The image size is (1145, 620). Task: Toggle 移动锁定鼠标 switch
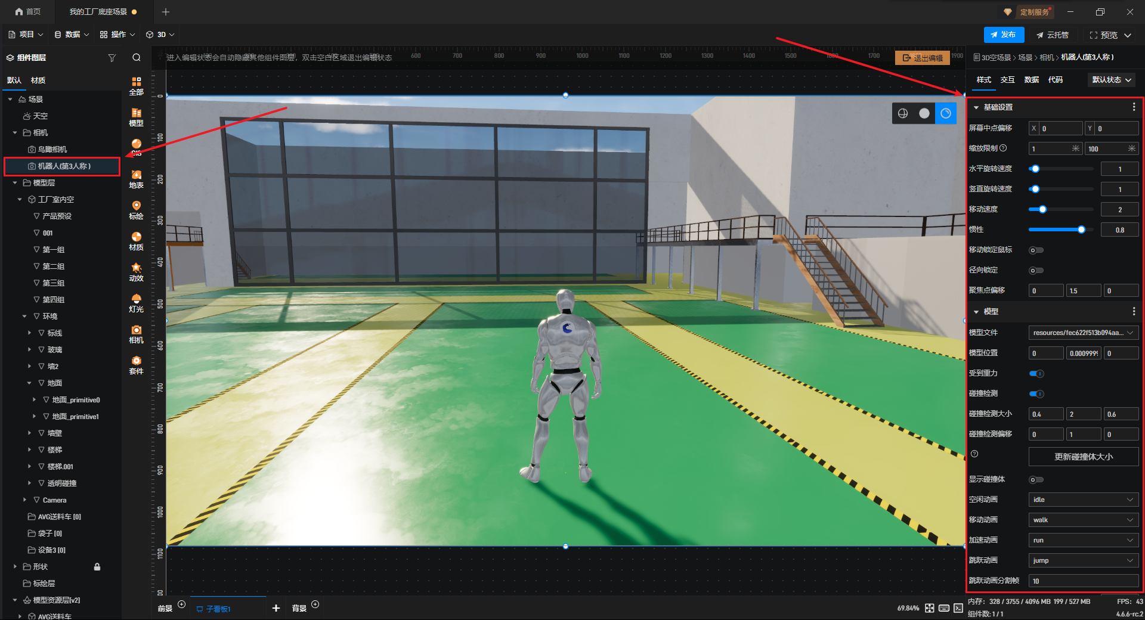(1036, 250)
